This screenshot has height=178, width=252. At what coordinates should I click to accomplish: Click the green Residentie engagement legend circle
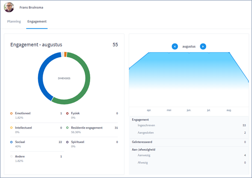click(x=68, y=128)
